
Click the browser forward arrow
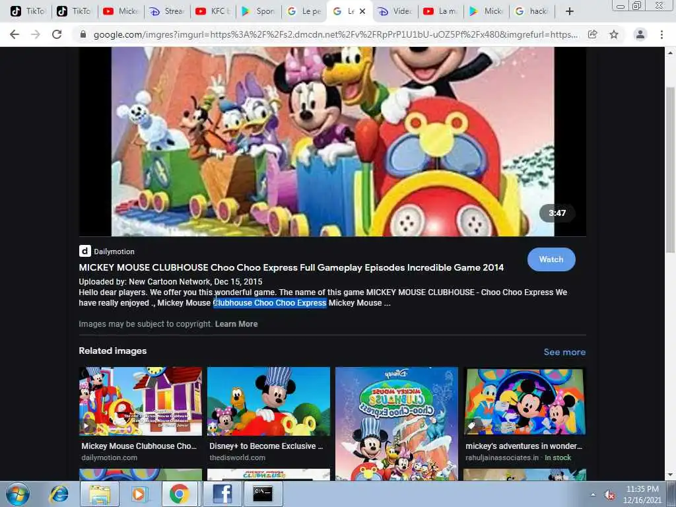(x=36, y=34)
